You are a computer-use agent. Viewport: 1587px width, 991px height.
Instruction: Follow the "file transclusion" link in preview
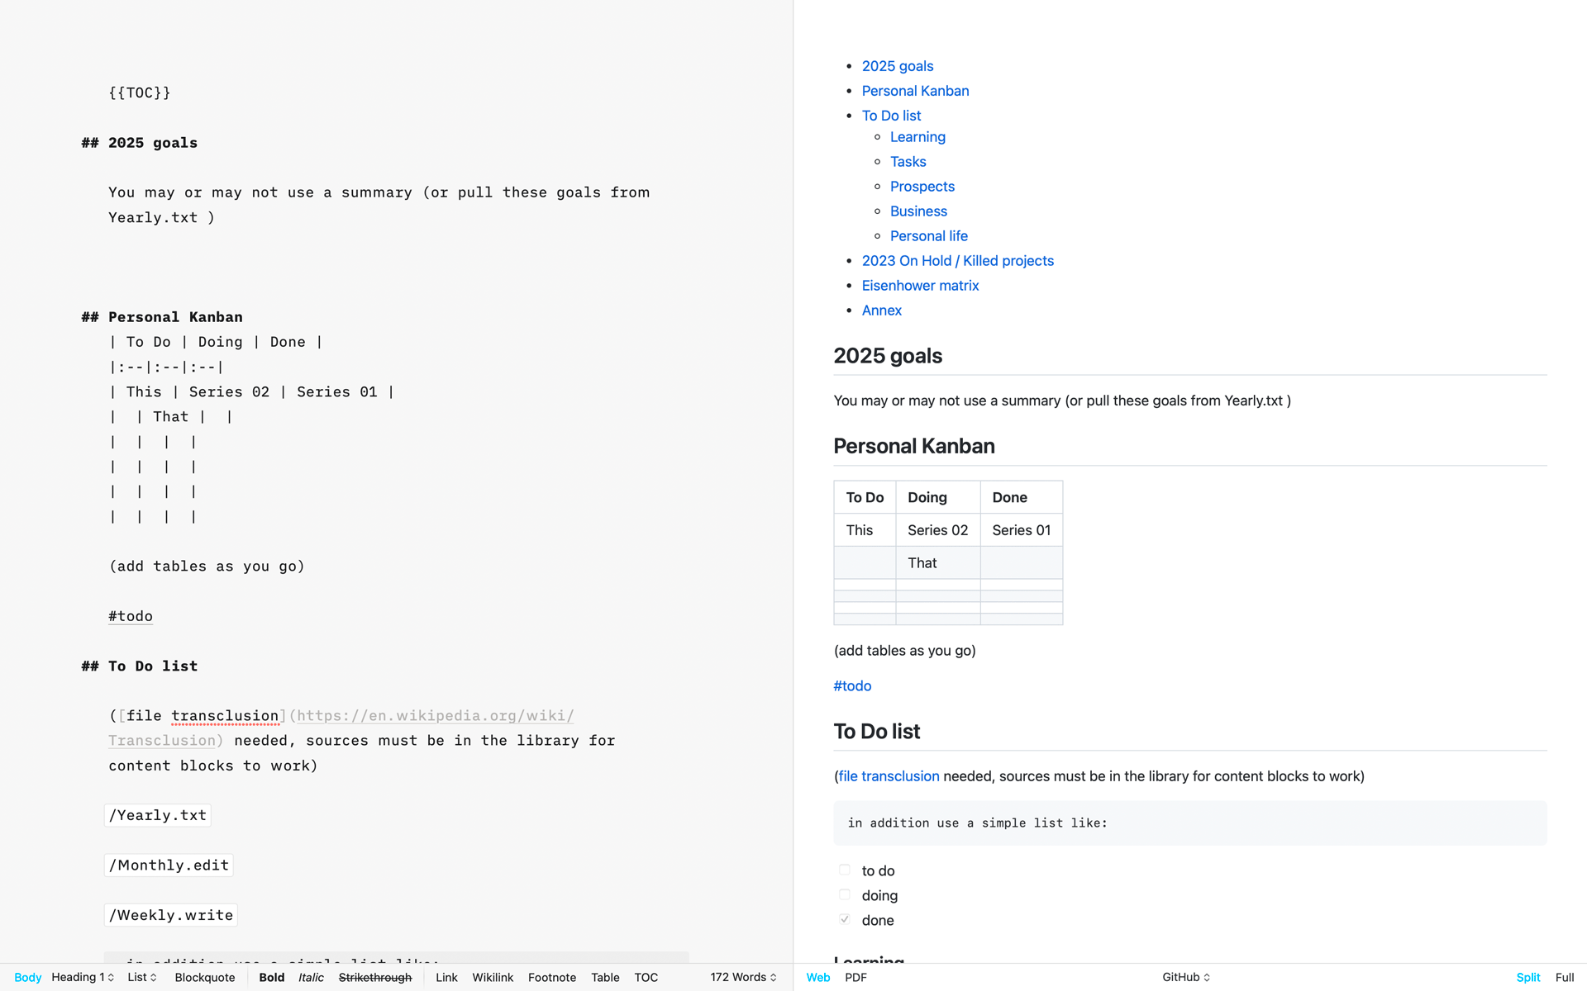tap(888, 776)
